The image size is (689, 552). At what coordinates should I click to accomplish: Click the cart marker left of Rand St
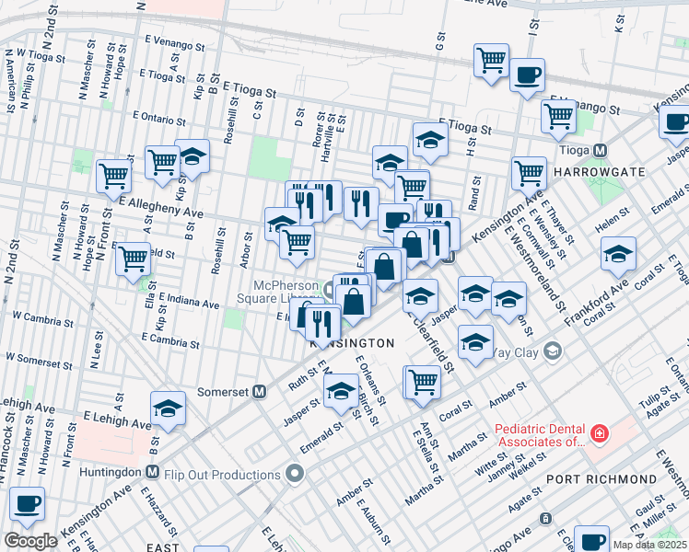(x=412, y=190)
